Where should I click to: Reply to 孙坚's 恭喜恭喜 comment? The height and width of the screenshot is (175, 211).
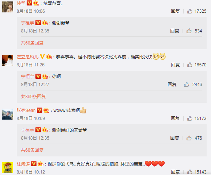175,11
